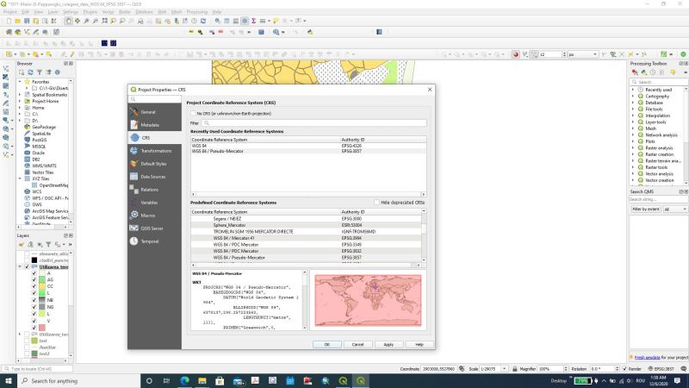Uncheck the CC legend class checkbox
689x388 pixels.
(34, 286)
